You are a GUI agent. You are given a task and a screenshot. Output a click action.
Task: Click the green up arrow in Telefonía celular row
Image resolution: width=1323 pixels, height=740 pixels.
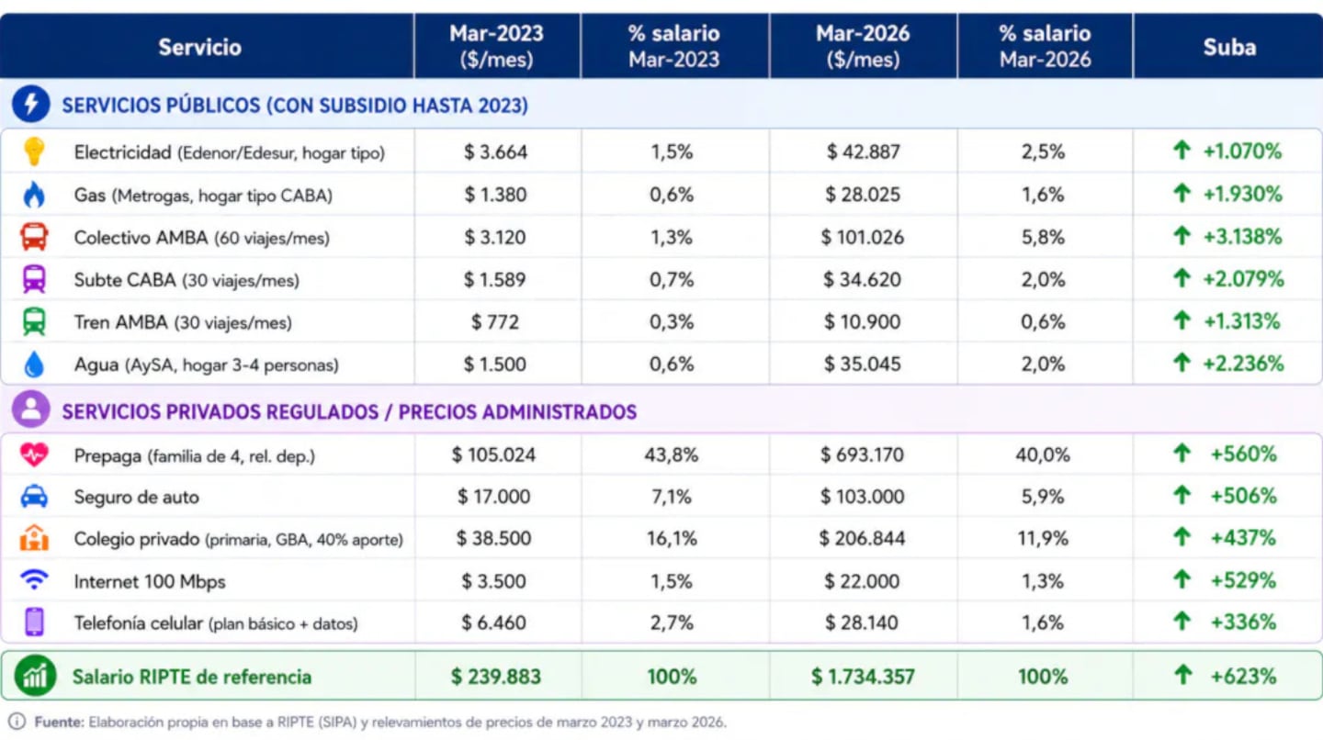(1182, 622)
